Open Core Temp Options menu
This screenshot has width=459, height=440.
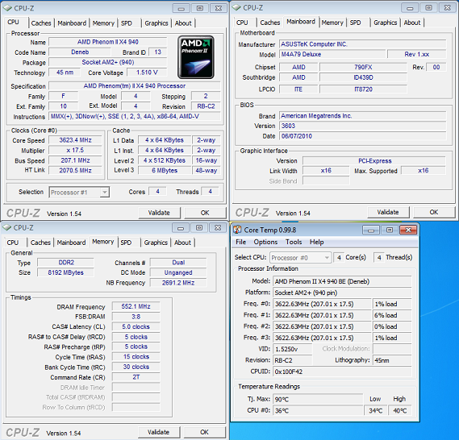(x=265, y=242)
